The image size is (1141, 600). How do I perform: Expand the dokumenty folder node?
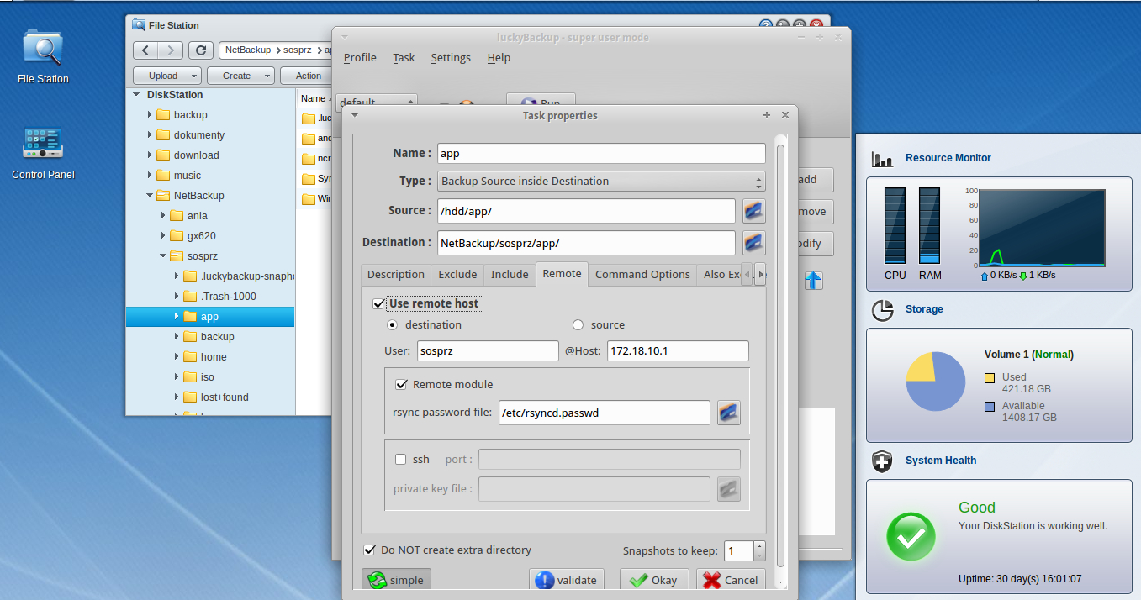(x=150, y=135)
